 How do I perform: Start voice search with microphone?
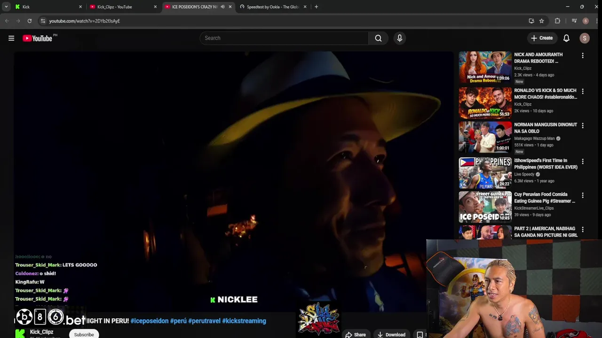(x=399, y=38)
